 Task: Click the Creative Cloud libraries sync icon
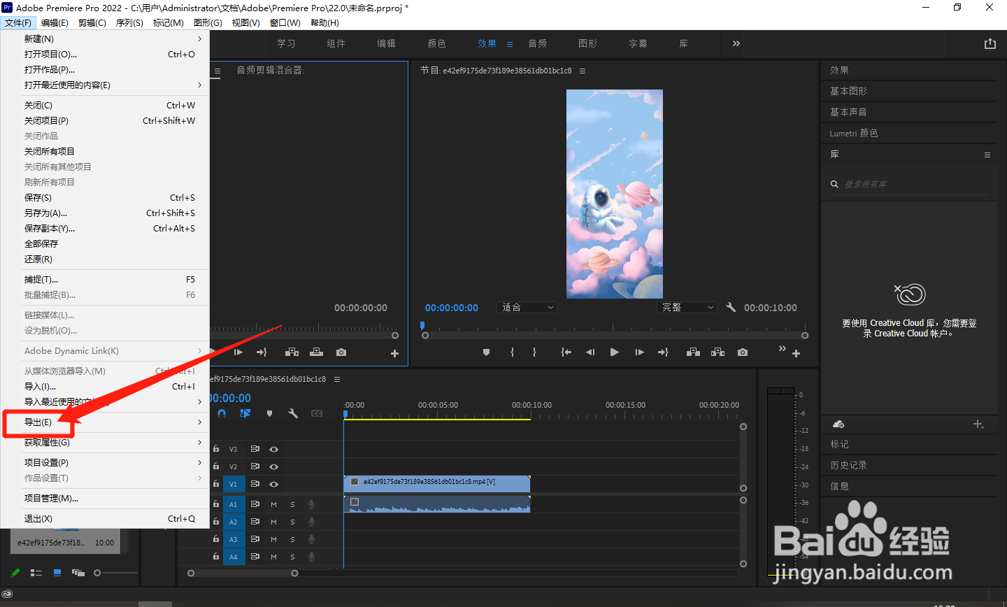tap(838, 424)
